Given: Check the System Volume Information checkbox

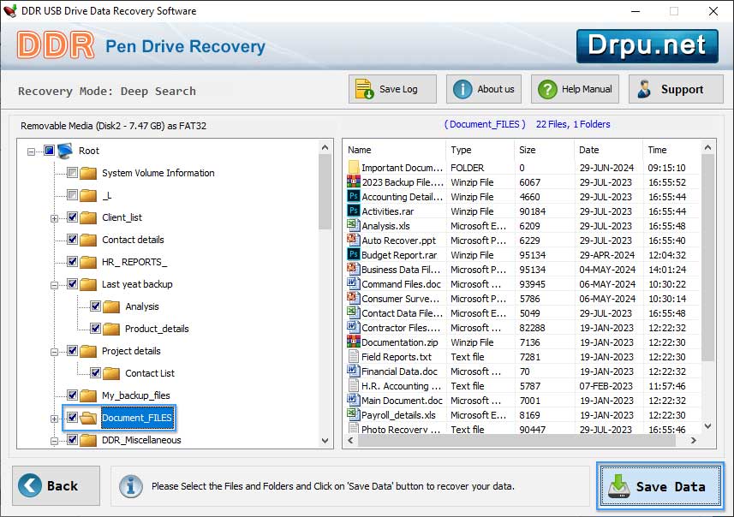Looking at the screenshot, I should tap(72, 173).
